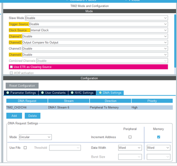Open the Slave Mode dropdown
The image size is (177, 166).
coord(96,18)
